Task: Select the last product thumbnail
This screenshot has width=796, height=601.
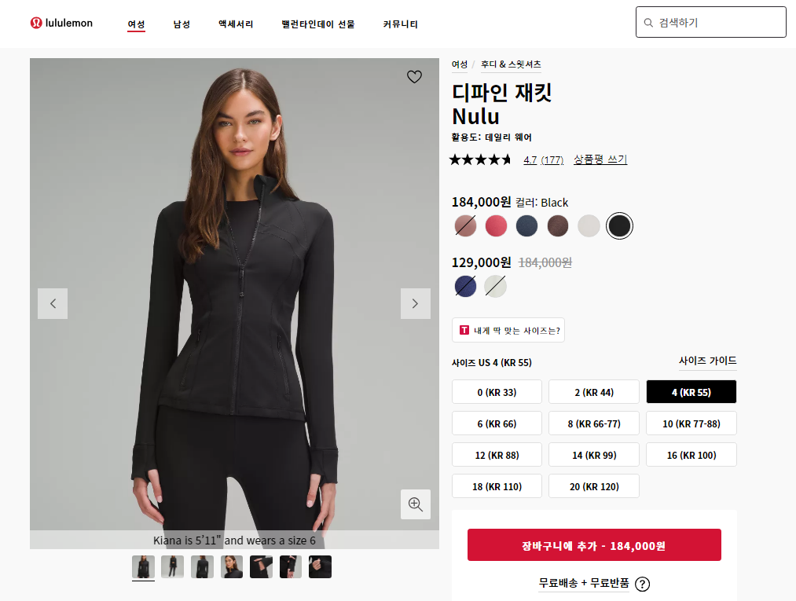Action: point(320,566)
